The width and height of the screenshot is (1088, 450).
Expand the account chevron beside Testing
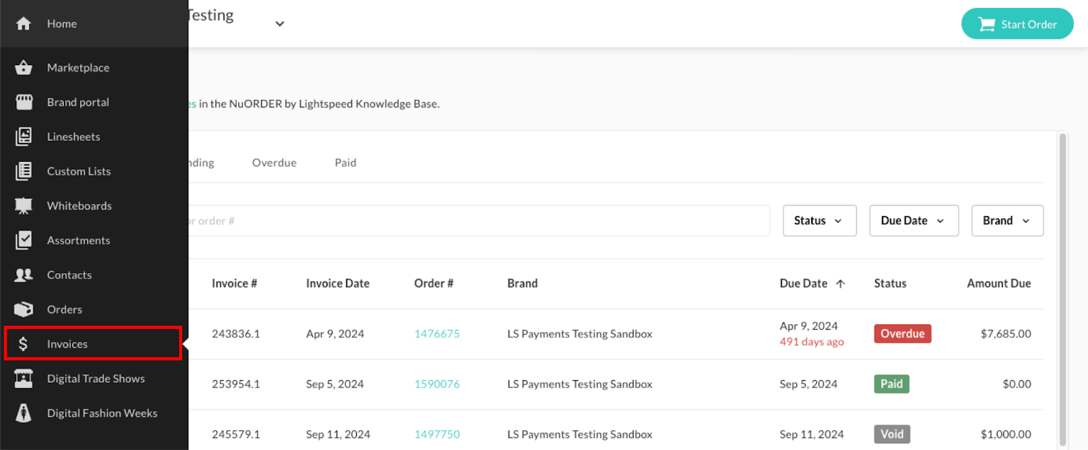pos(279,24)
